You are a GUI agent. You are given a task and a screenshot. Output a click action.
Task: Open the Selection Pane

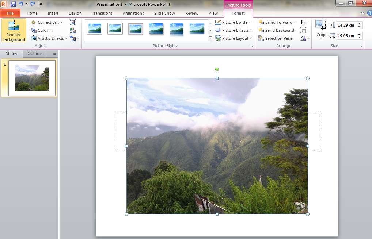[x=276, y=38]
